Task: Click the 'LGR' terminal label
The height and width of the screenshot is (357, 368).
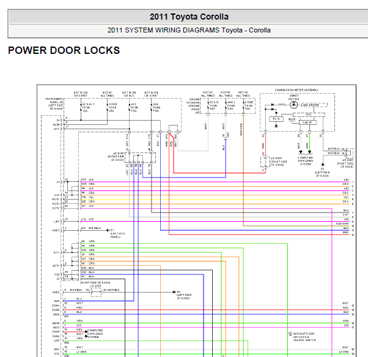Action: click(57, 340)
